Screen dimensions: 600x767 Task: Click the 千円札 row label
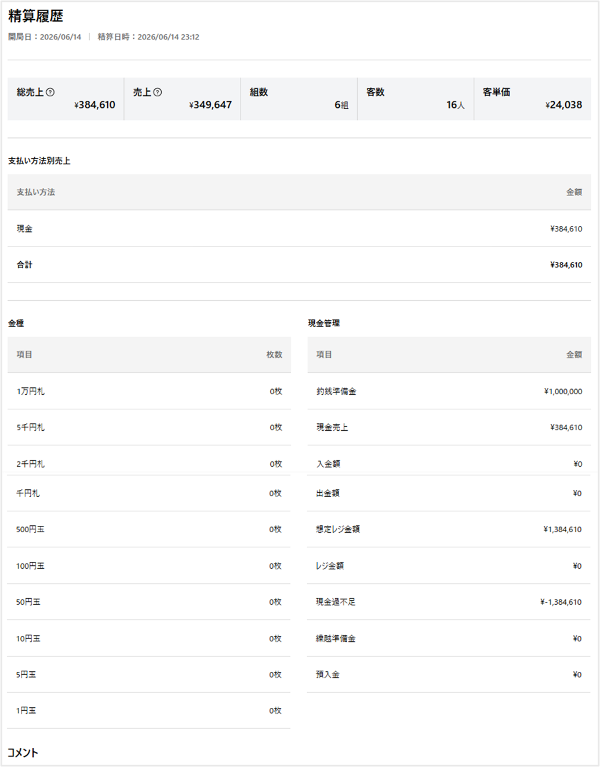point(28,493)
